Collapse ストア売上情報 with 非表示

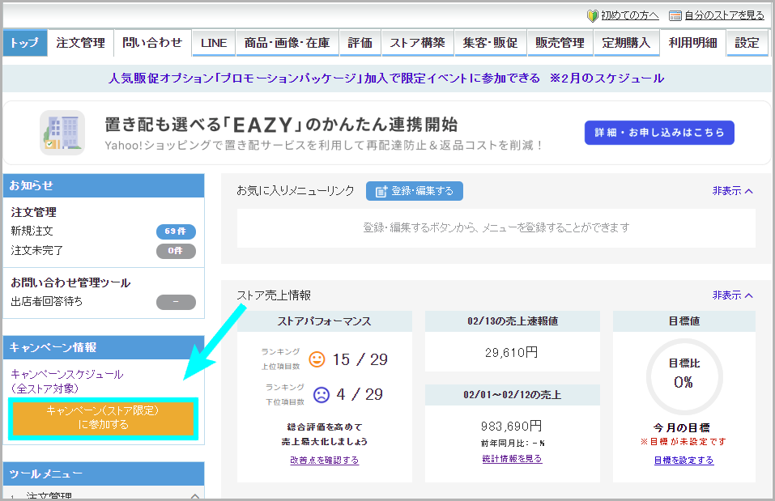point(733,295)
